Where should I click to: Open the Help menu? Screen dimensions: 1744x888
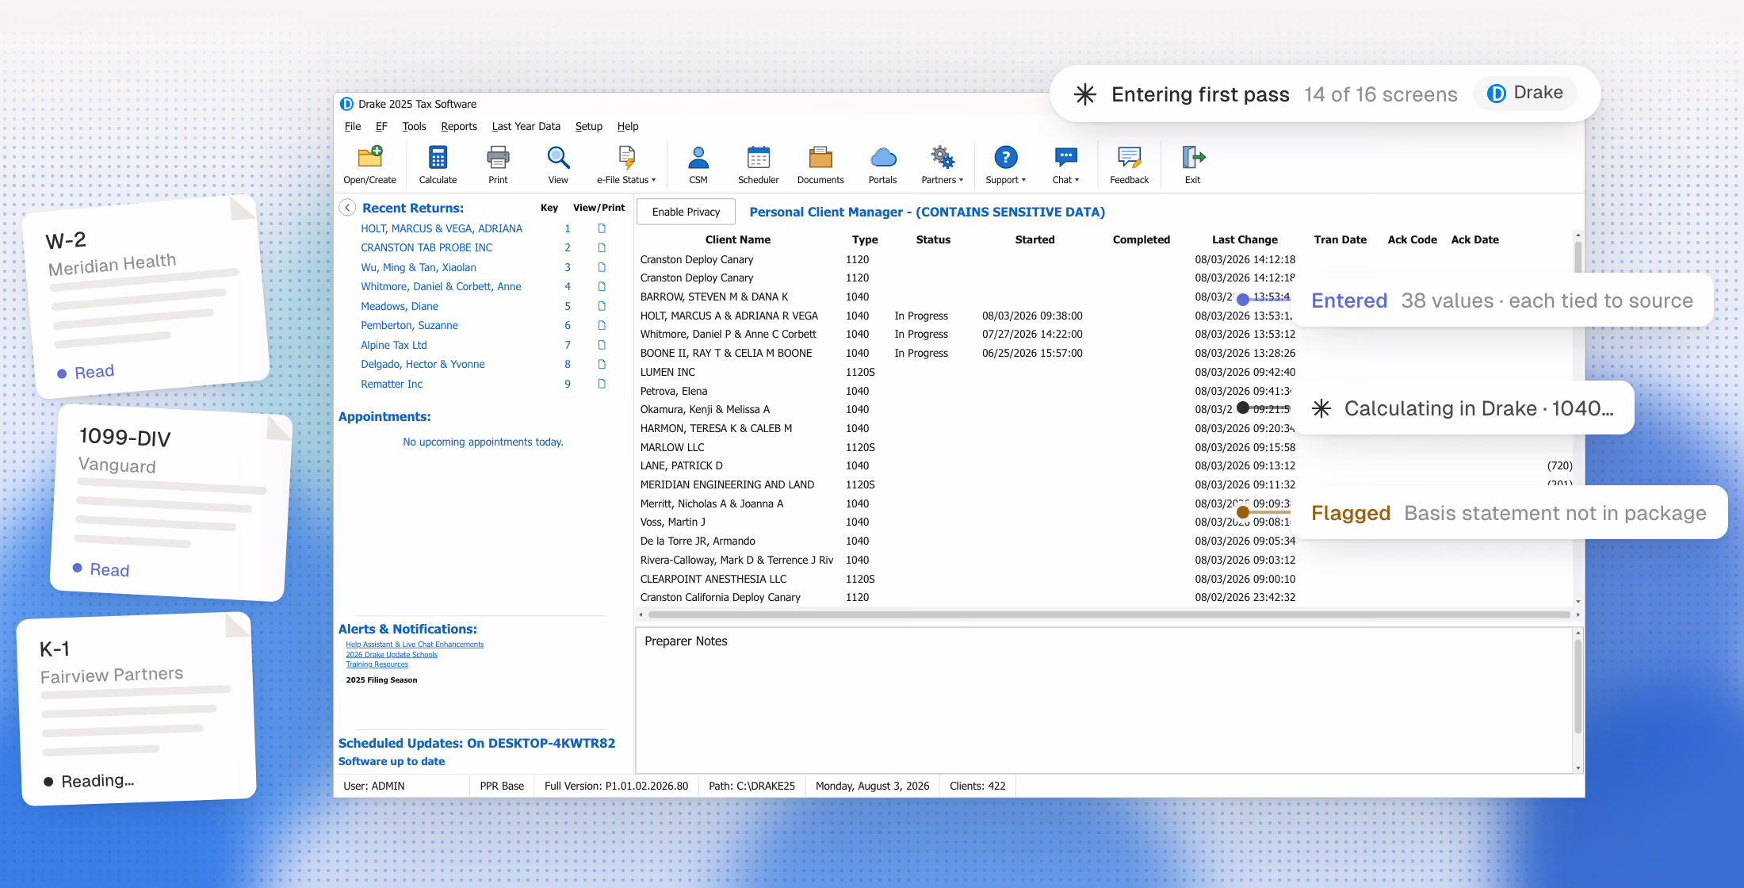coord(628,126)
